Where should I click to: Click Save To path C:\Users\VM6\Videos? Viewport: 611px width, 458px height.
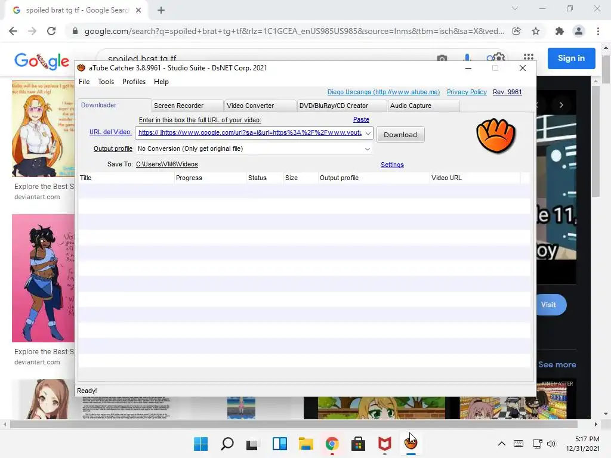pos(167,164)
